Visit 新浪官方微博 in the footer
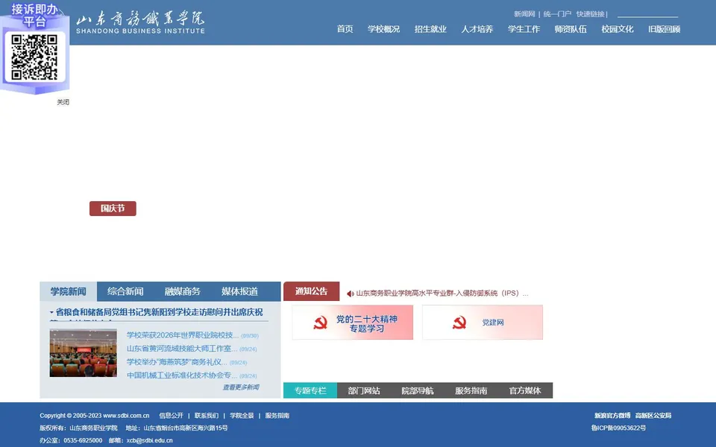 click(612, 416)
